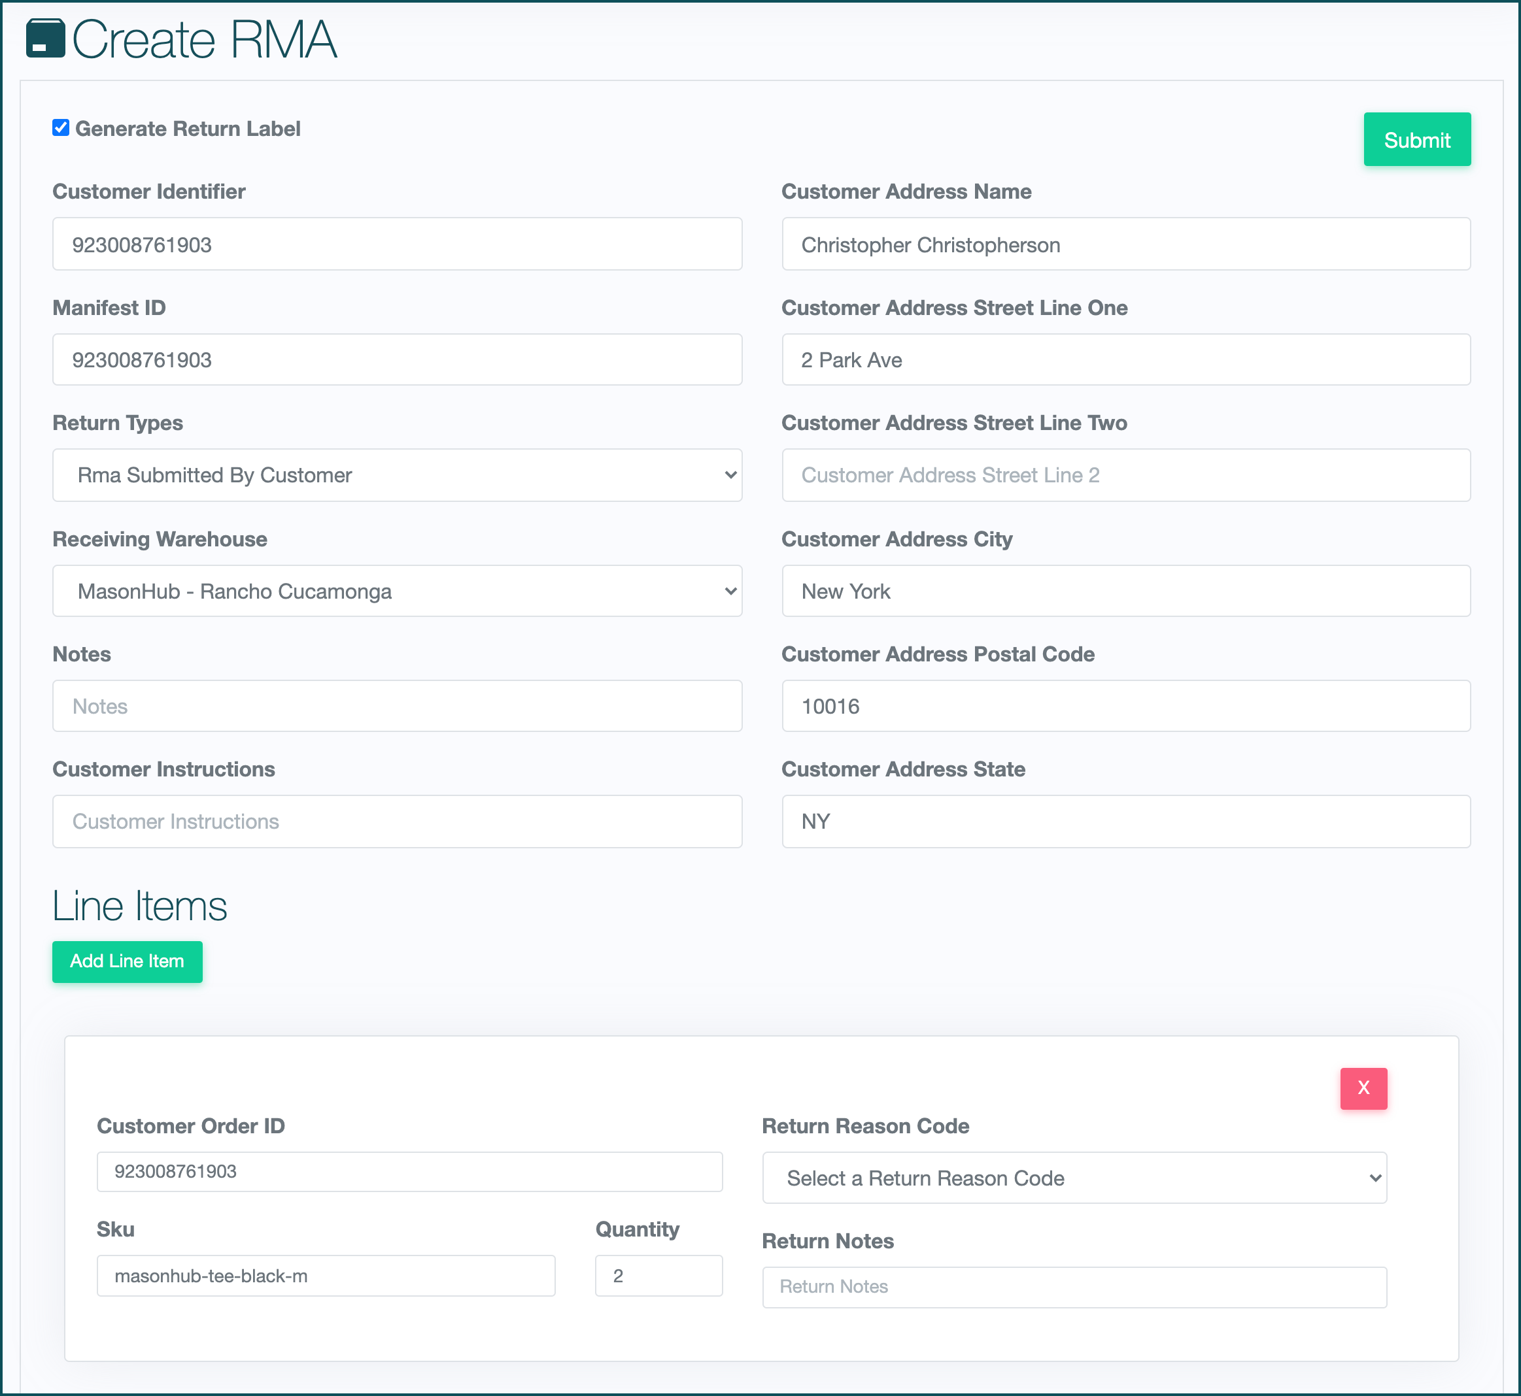Click the Customer Address City field
The image size is (1521, 1396).
1125,591
